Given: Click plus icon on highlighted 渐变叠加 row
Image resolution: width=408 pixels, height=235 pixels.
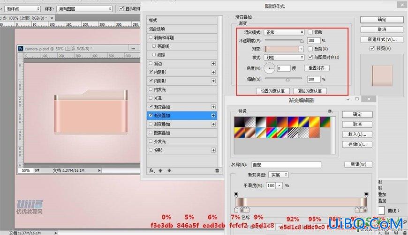Looking at the screenshot, I should (213, 116).
